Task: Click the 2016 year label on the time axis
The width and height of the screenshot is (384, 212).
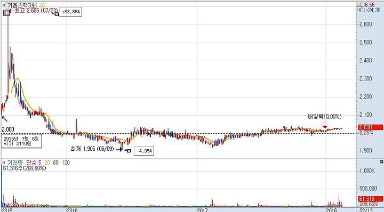Action: tap(73, 210)
